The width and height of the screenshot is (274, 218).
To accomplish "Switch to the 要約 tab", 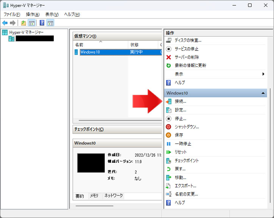I will point(80,196).
